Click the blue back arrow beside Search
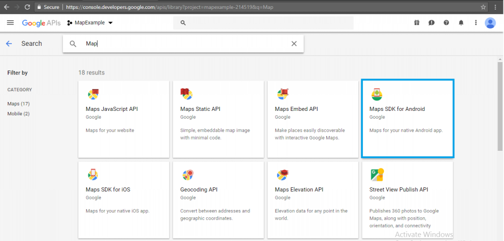This screenshot has width=504, height=241. click(9, 44)
